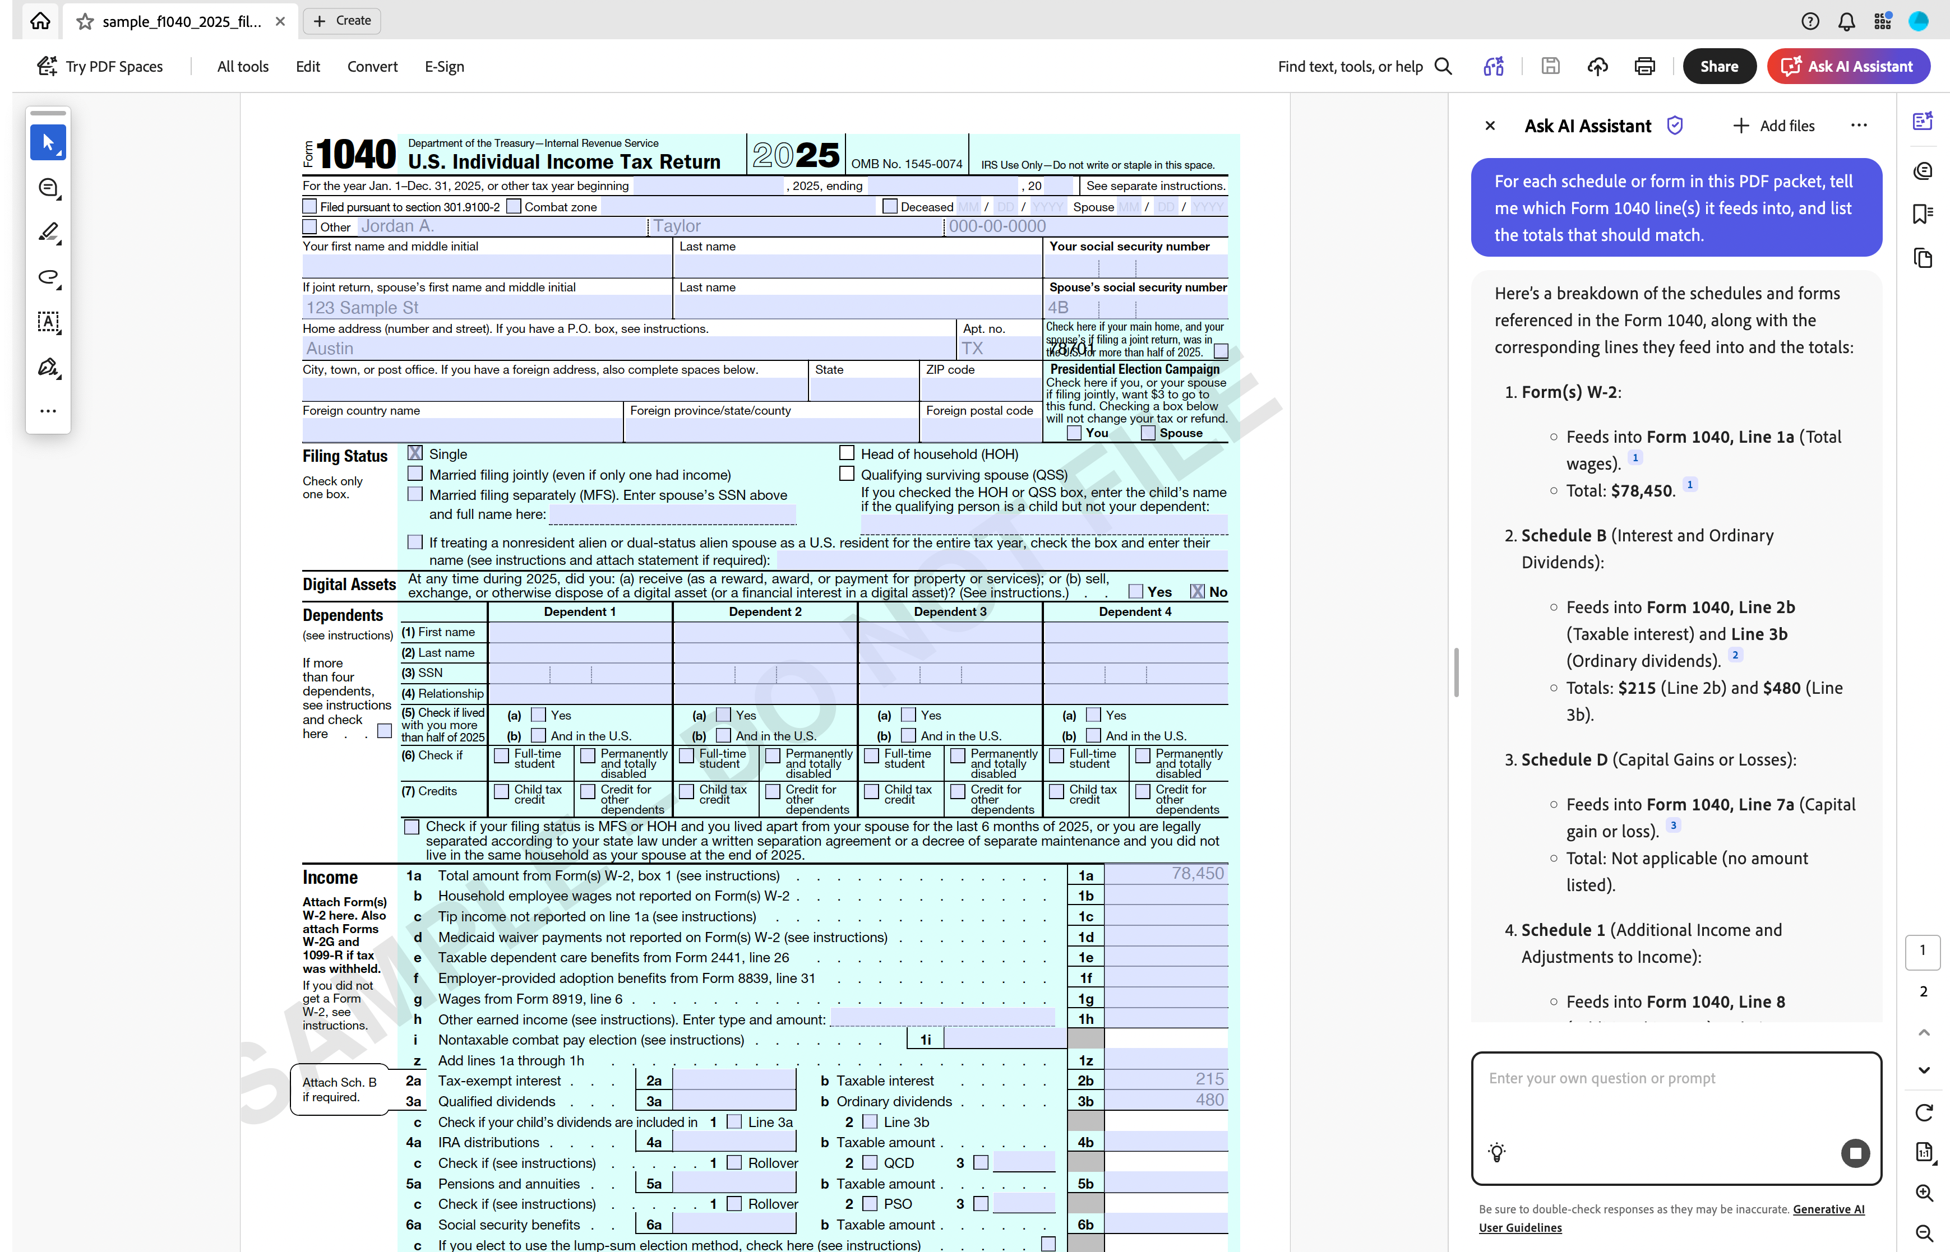
Task: Expand more tools ellipsis in left toolbar
Action: [48, 411]
